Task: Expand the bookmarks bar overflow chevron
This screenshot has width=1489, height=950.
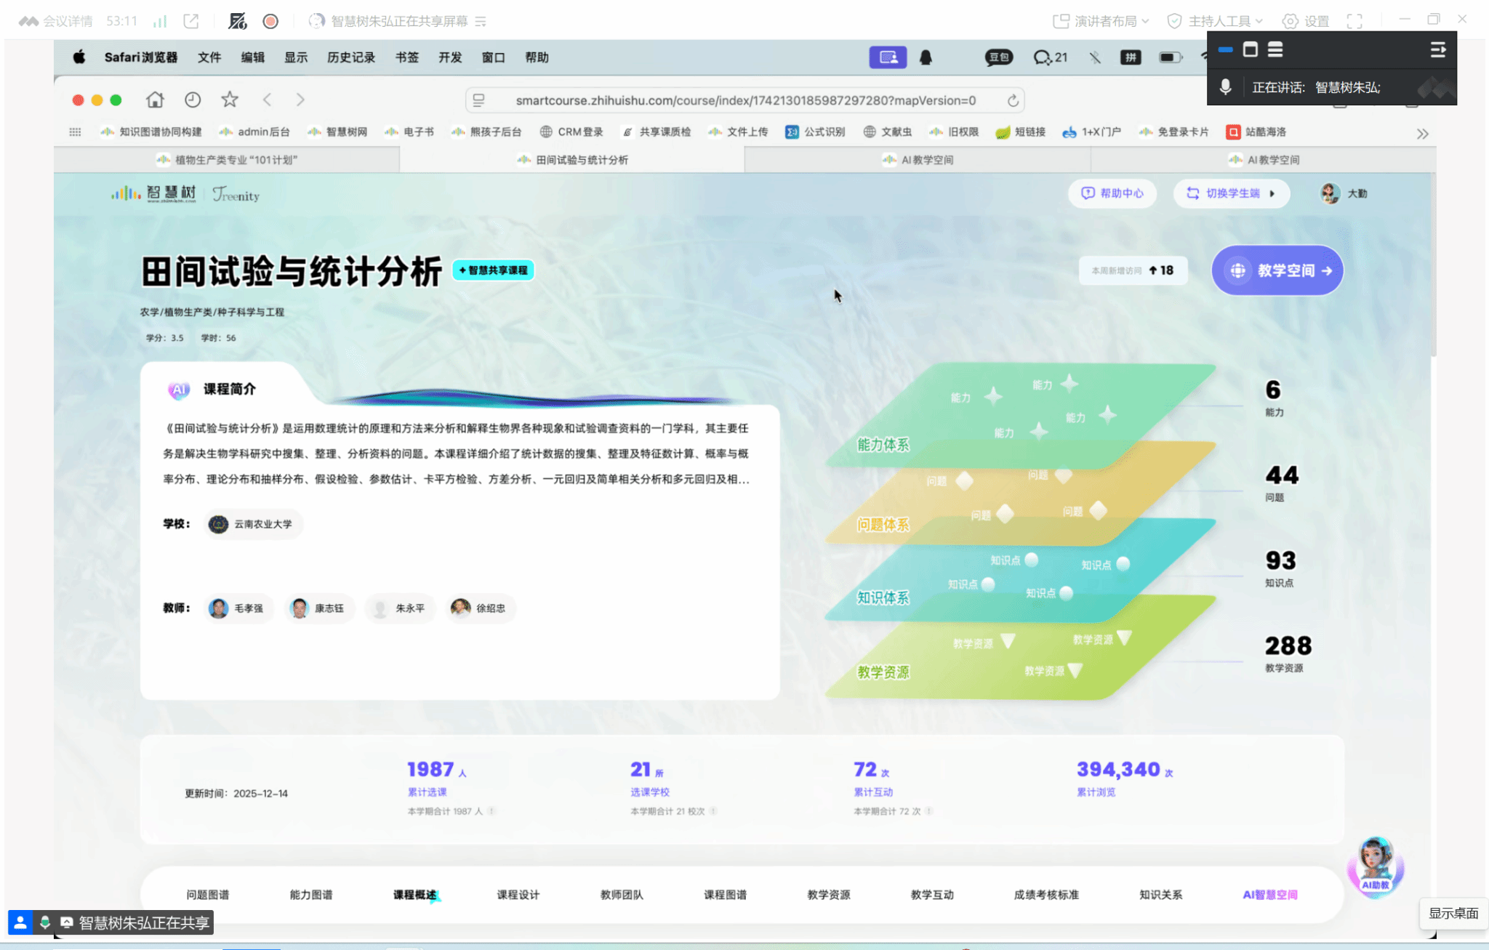Action: pyautogui.click(x=1422, y=134)
